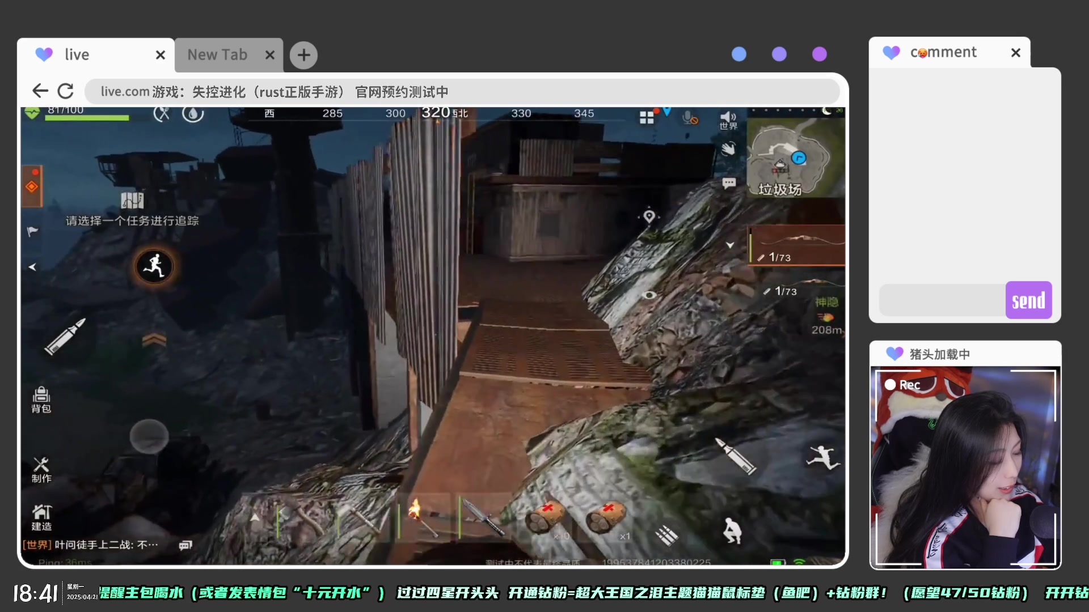Open the 制作 crafting menu

pos(41,470)
